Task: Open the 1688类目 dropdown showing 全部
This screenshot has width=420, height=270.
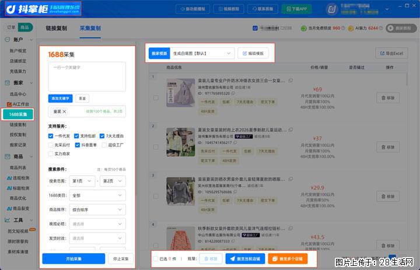Action: click(97, 195)
